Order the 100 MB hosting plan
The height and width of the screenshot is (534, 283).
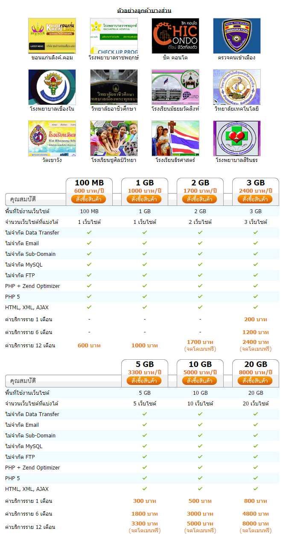pos(88,199)
